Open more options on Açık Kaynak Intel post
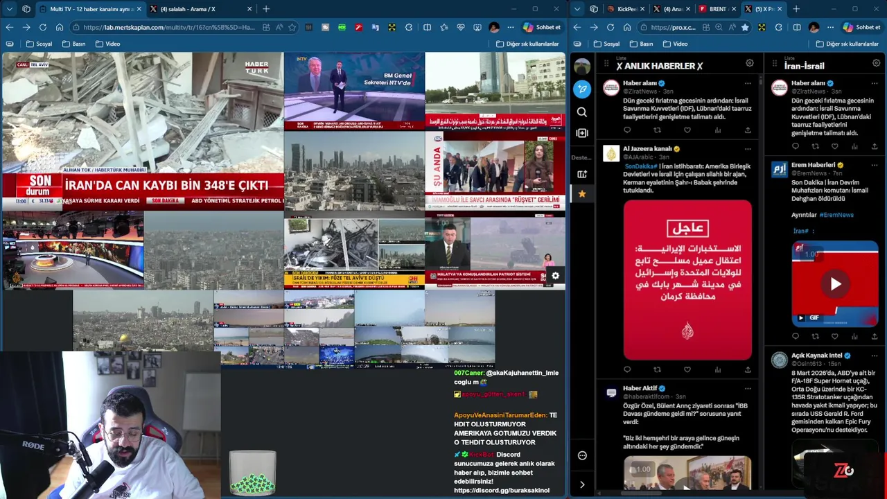Screen dimensions: 887x499 [x=875, y=355]
